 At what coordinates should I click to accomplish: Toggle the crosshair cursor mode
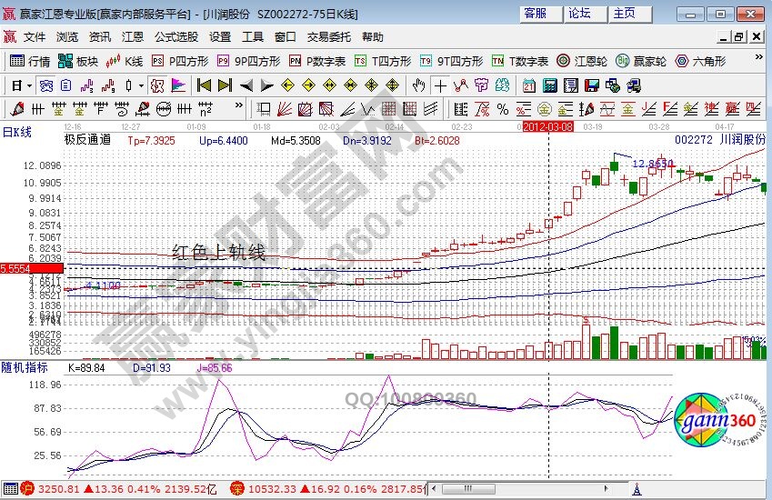pyautogui.click(x=440, y=85)
